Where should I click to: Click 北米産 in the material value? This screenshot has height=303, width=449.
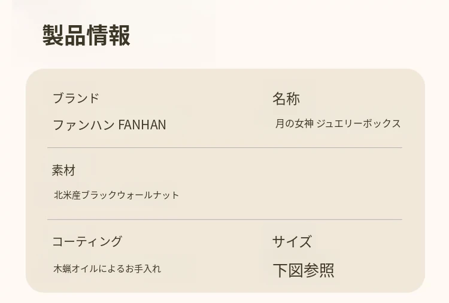(67, 195)
